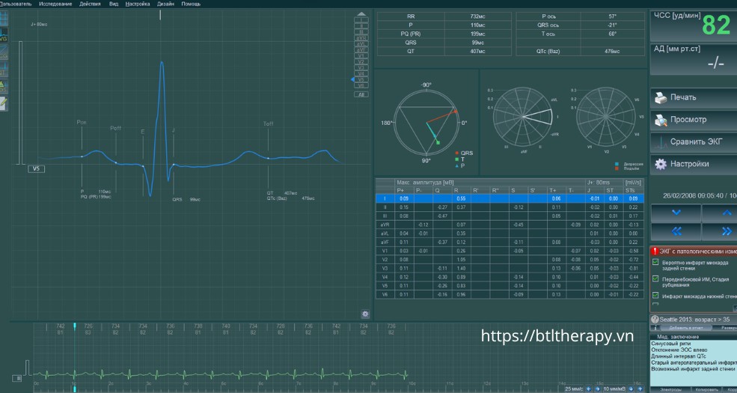Click the red exclamation pathological ECG icon
This screenshot has height=393, width=737.
(655, 252)
